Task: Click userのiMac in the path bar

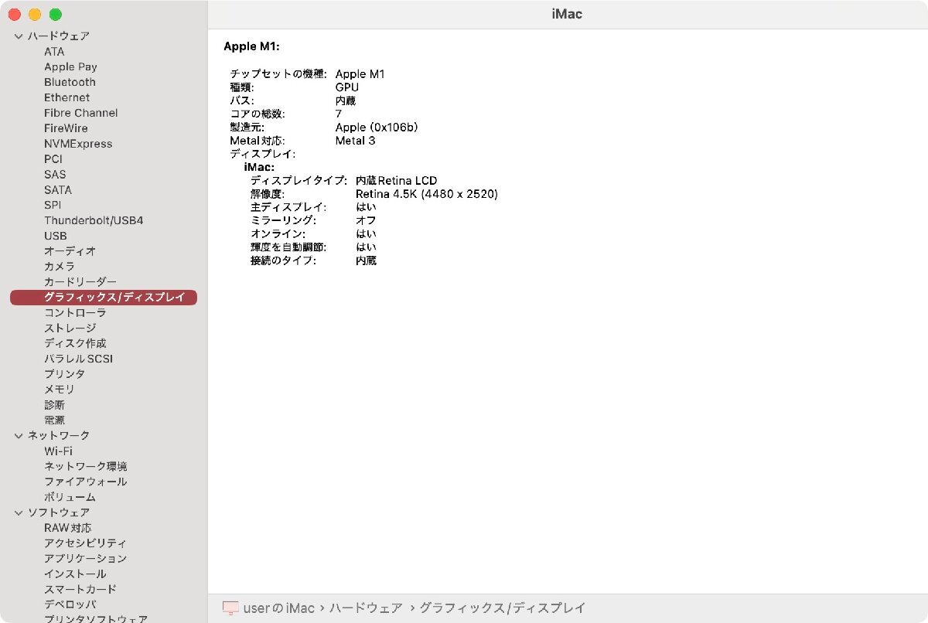Action: 279,608
